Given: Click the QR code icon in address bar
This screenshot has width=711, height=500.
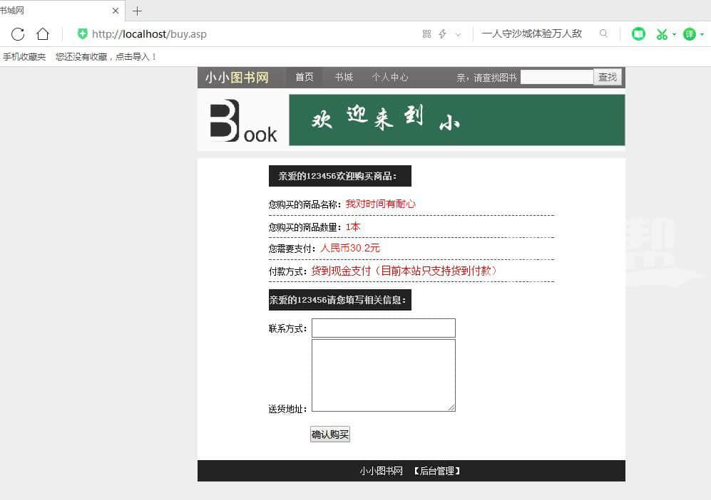Looking at the screenshot, I should coord(426,34).
